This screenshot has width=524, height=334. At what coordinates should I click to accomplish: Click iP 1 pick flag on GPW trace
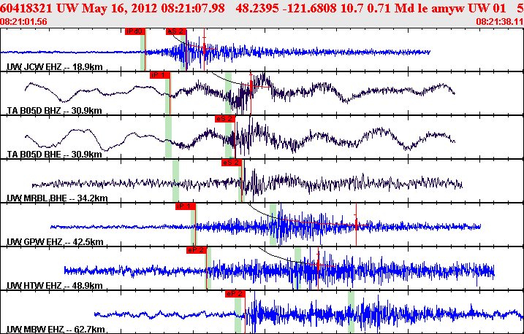[x=186, y=206]
